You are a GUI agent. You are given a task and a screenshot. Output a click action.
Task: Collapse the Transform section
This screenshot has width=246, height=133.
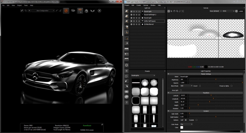pos(169,93)
